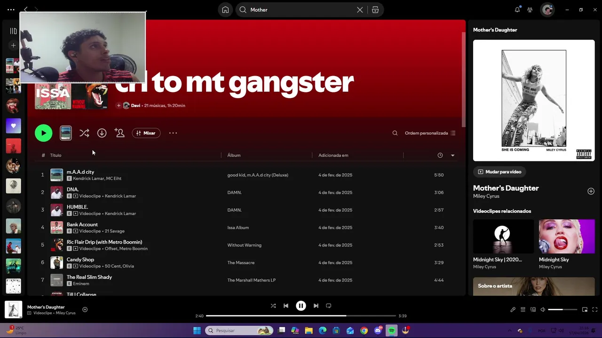Sort by Adicionada em column header
This screenshot has width=602, height=338.
point(333,155)
